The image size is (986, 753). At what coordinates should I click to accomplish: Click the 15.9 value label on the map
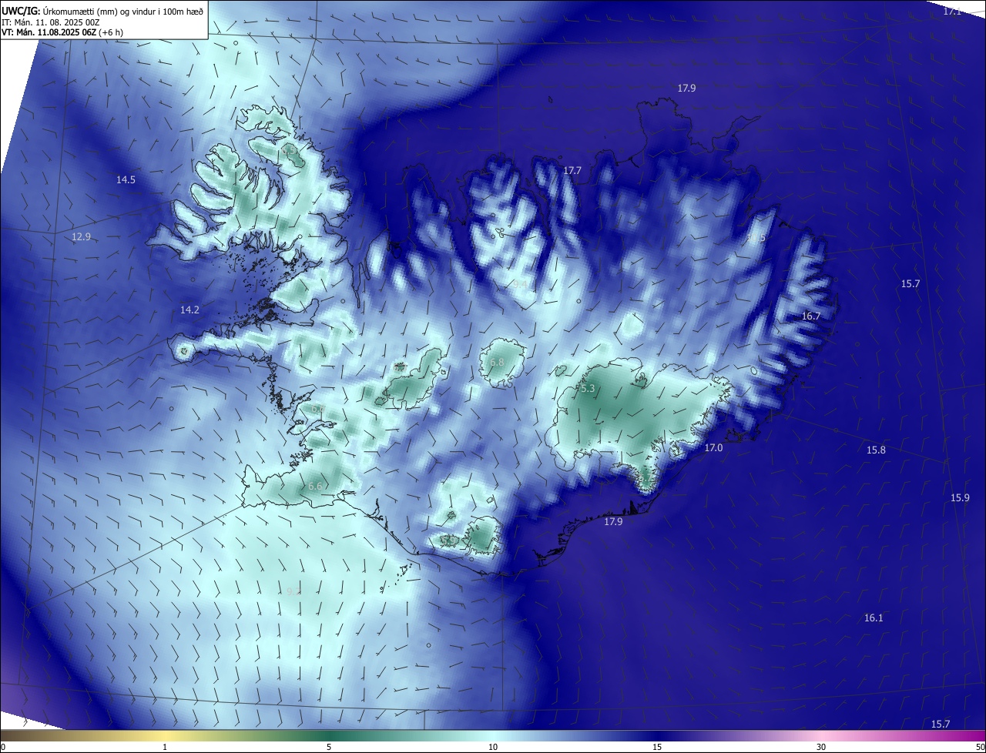(x=960, y=497)
